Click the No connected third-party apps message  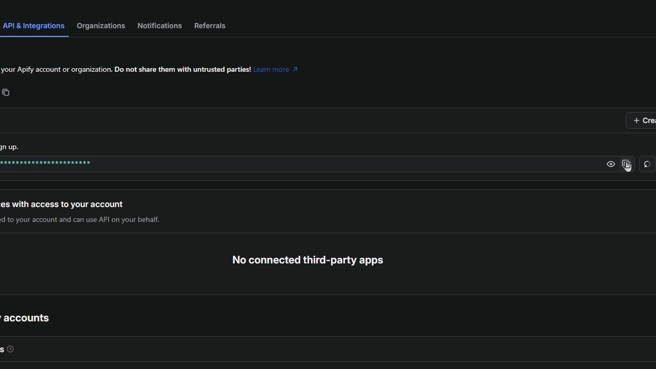click(x=307, y=260)
